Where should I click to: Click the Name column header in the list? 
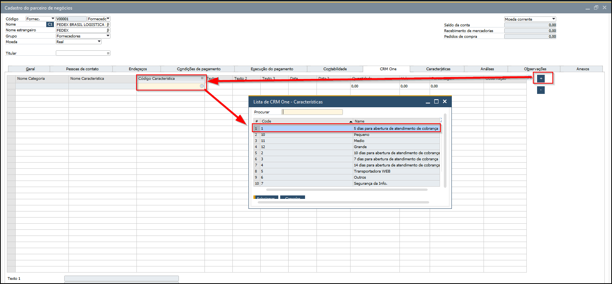[396, 121]
